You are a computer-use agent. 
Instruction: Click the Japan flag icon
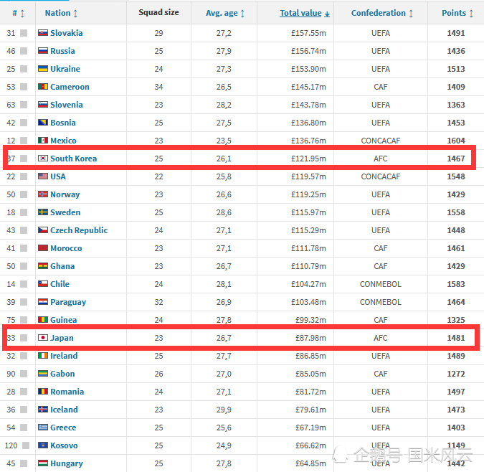click(43, 337)
